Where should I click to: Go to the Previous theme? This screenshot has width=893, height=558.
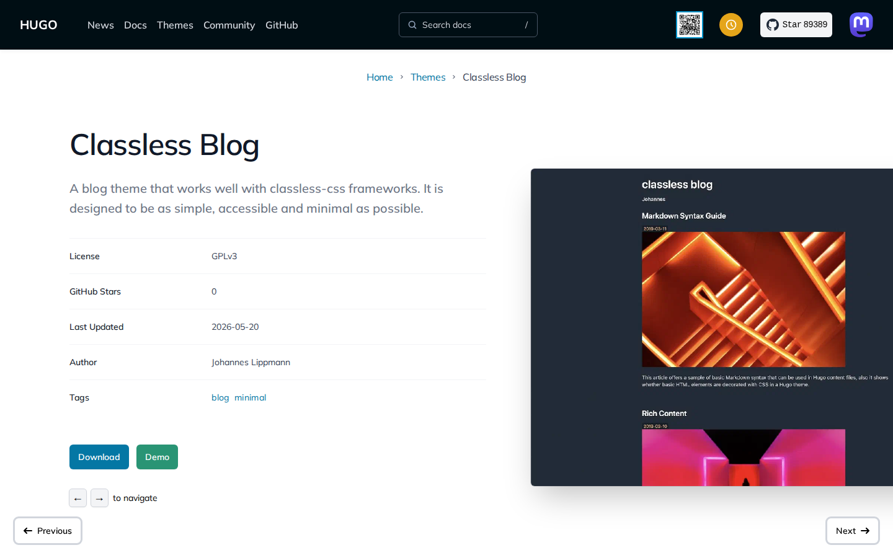48,531
